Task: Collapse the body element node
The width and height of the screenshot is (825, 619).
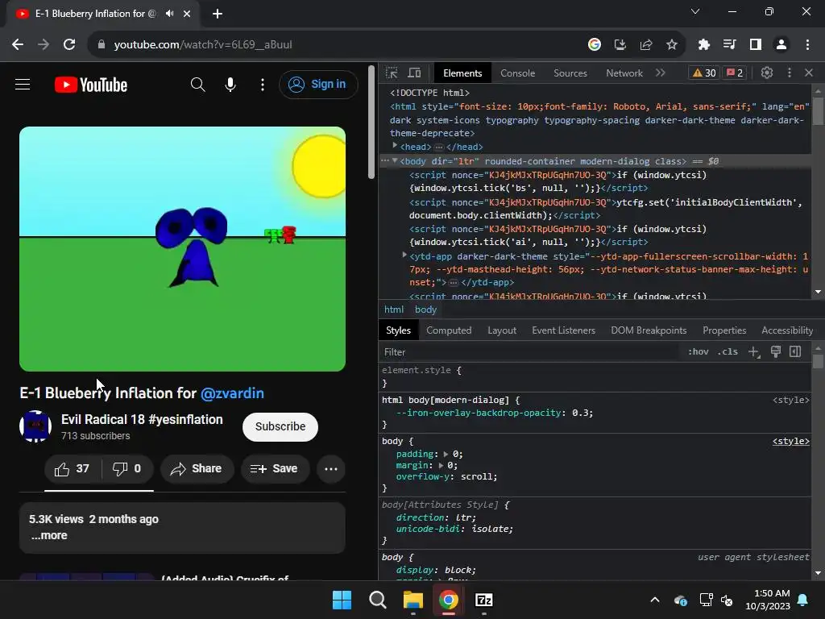Action: point(395,160)
